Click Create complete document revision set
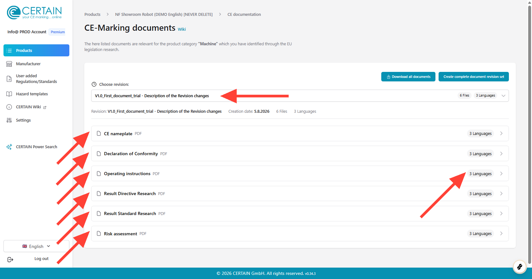 474,77
